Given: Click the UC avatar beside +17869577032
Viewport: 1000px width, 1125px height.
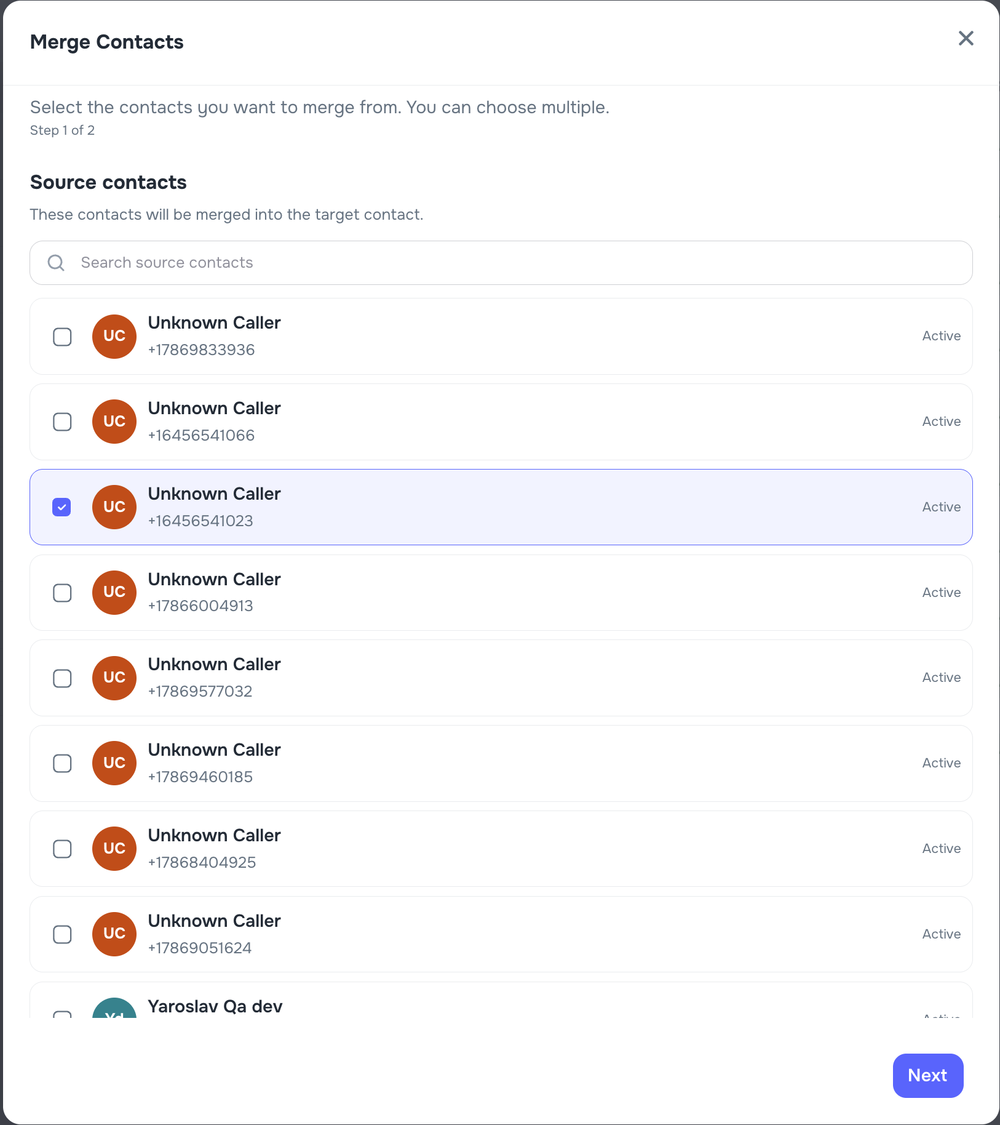Looking at the screenshot, I should click(x=114, y=678).
